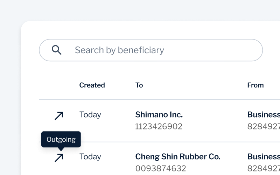
Task: Click the empty header cell above direction arrows
Action: pyautogui.click(x=58, y=85)
